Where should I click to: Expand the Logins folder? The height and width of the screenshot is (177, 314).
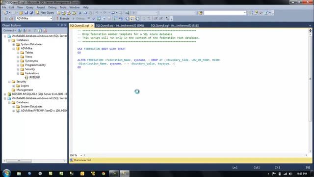pyautogui.click(x=14, y=86)
